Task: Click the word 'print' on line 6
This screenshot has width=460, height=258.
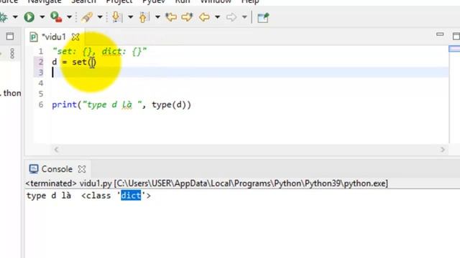Action: coord(64,105)
